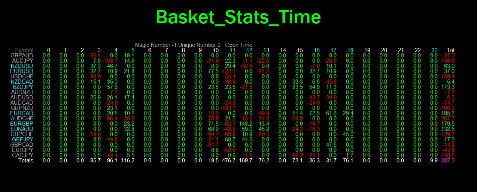This screenshot has height=192, width=477.
Task: Select the -476.7 value in Totals row
Action: [228, 160]
